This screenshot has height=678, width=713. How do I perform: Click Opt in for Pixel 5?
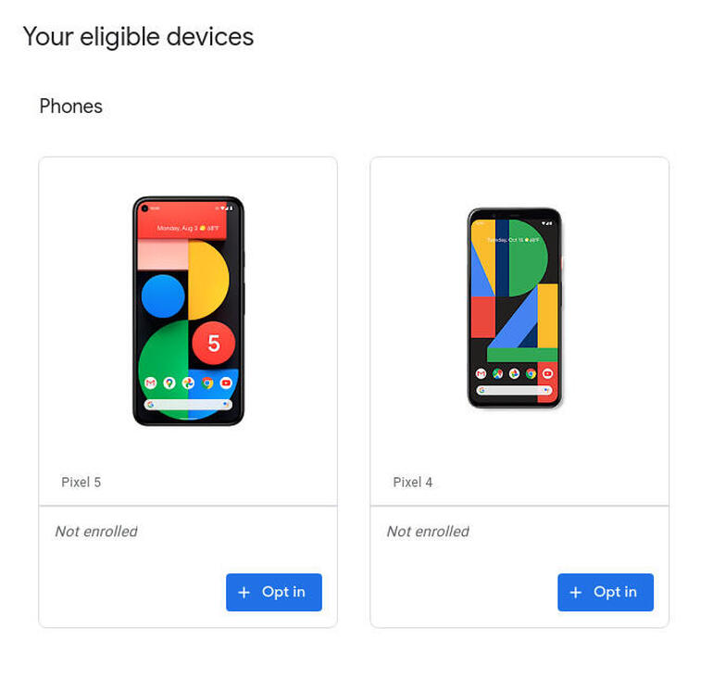274,592
